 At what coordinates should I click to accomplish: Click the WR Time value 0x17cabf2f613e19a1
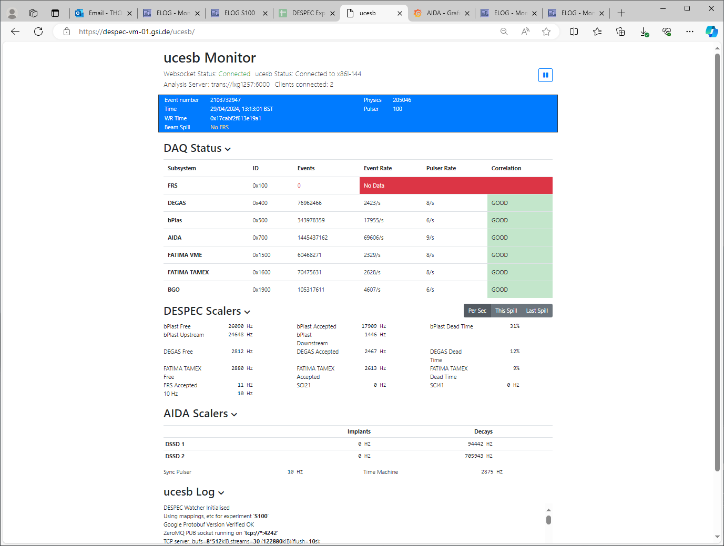pyautogui.click(x=236, y=118)
